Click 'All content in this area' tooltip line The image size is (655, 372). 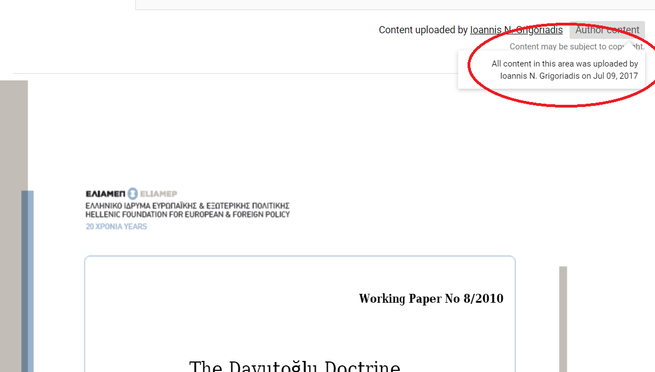565,64
